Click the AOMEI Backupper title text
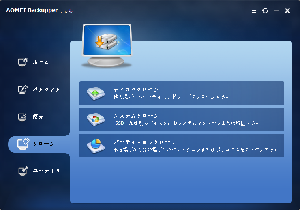Viewport: 300px width, 210px height. 32,10
